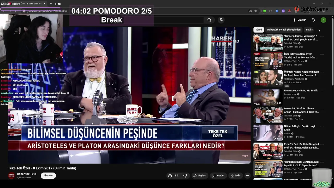Viewport: 334px width, 188px height.
Task: Open the video's more actions ellipsis
Action: 247,176
